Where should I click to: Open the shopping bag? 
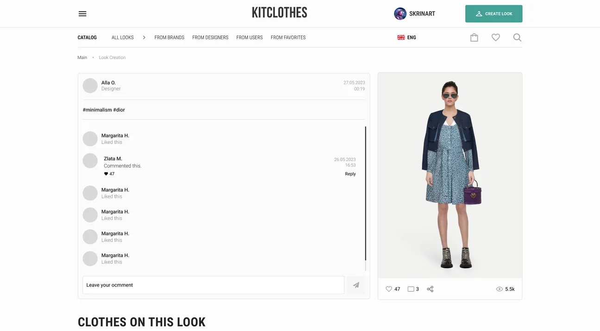(474, 37)
